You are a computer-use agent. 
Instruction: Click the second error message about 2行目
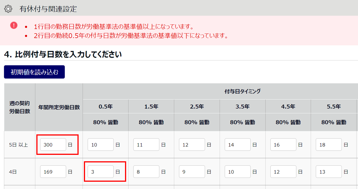click(x=131, y=36)
